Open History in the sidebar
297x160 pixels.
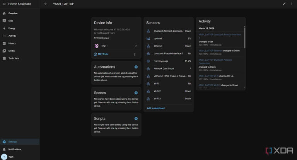[20, 43]
